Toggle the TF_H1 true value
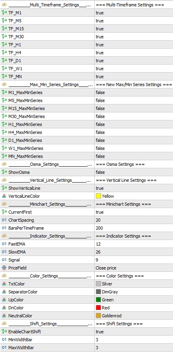The image size is (173, 352). click(x=134, y=45)
